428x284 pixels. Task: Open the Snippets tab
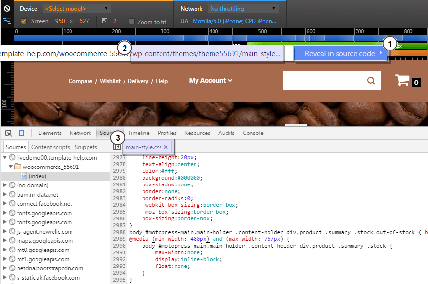click(x=86, y=147)
